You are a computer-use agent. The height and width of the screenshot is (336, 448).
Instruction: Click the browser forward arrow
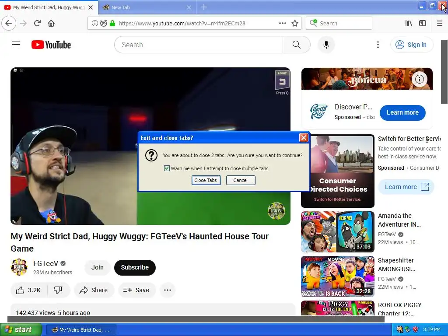coord(24,23)
